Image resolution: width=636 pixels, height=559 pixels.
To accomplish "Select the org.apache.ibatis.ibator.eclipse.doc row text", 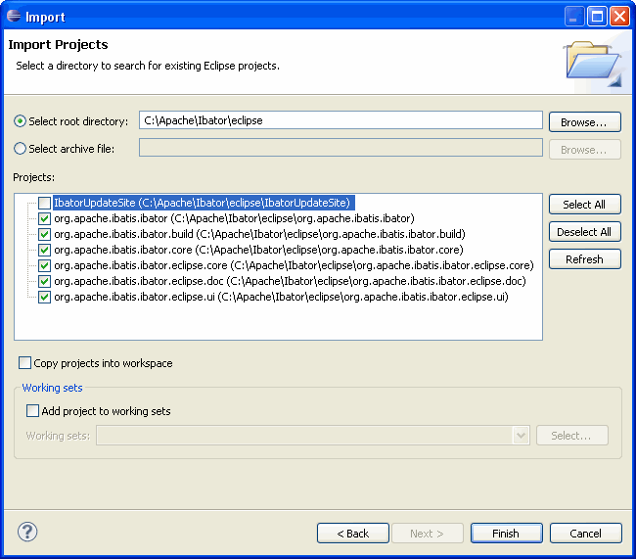I will pyautogui.click(x=290, y=281).
